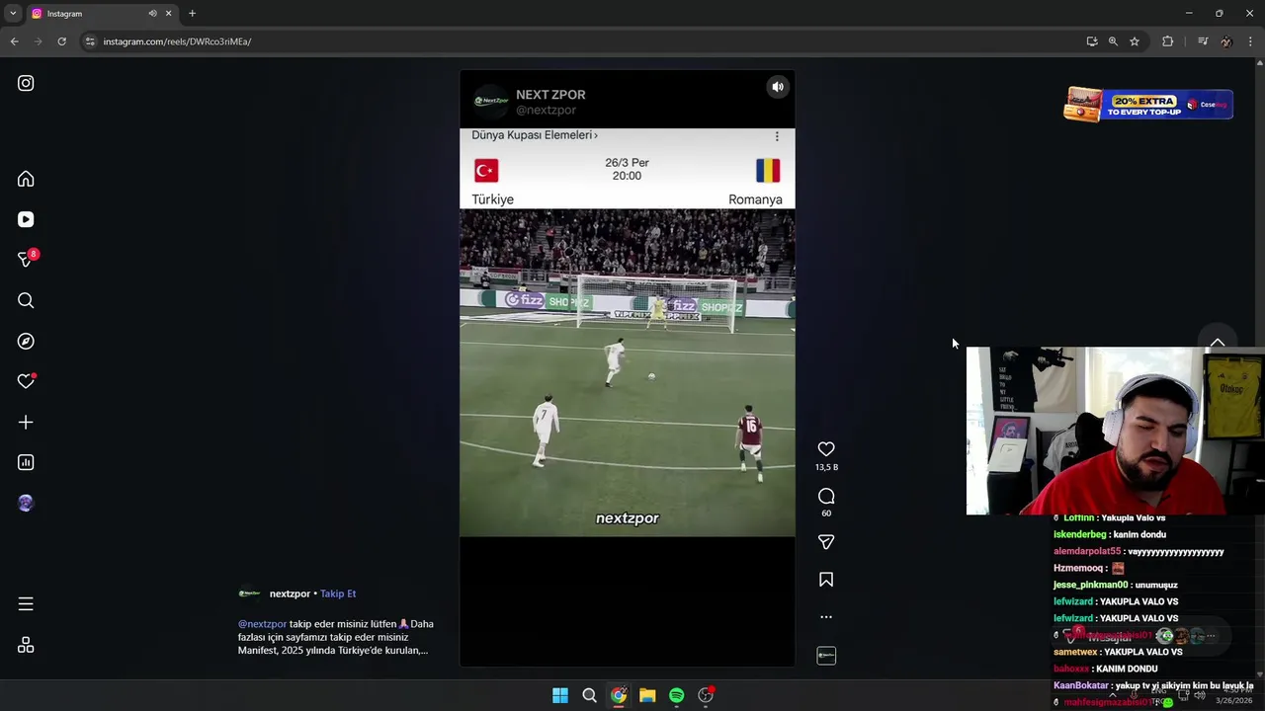The width and height of the screenshot is (1265, 711).
Task: Click Türkiye flag on match card
Action: (x=486, y=171)
